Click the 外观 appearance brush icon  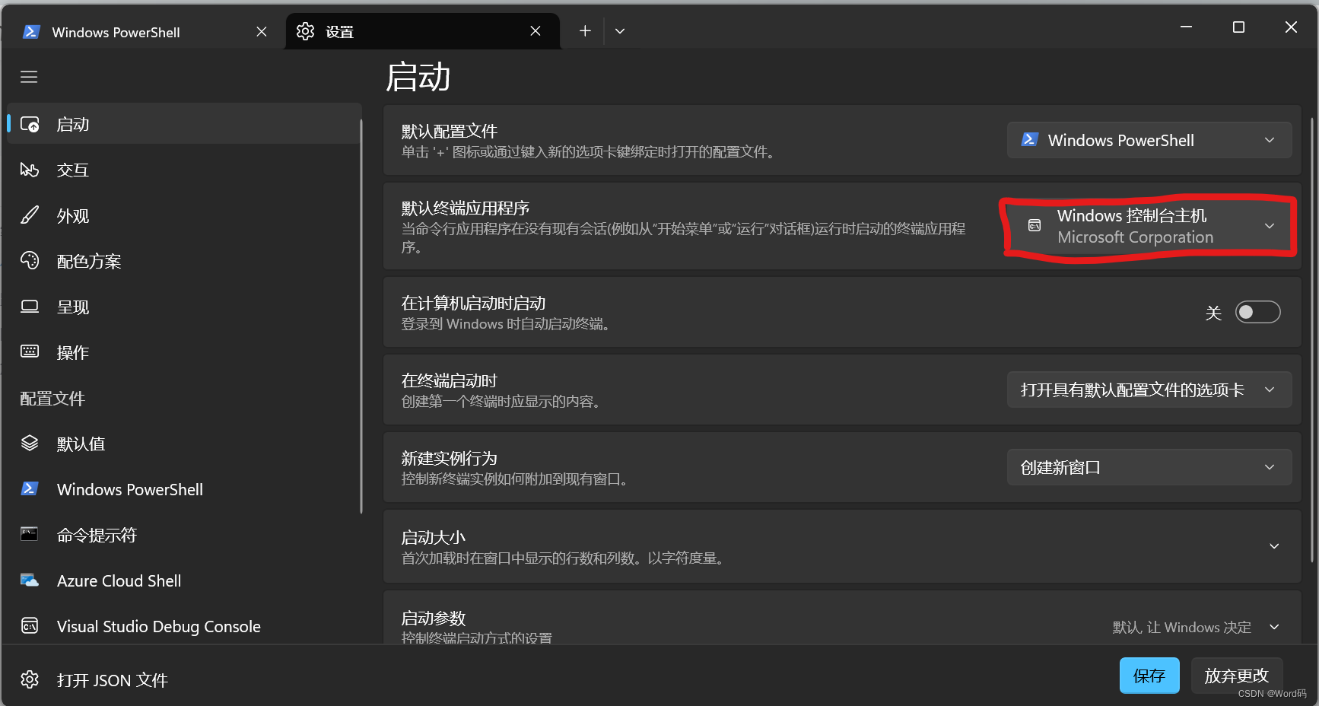[x=30, y=215]
